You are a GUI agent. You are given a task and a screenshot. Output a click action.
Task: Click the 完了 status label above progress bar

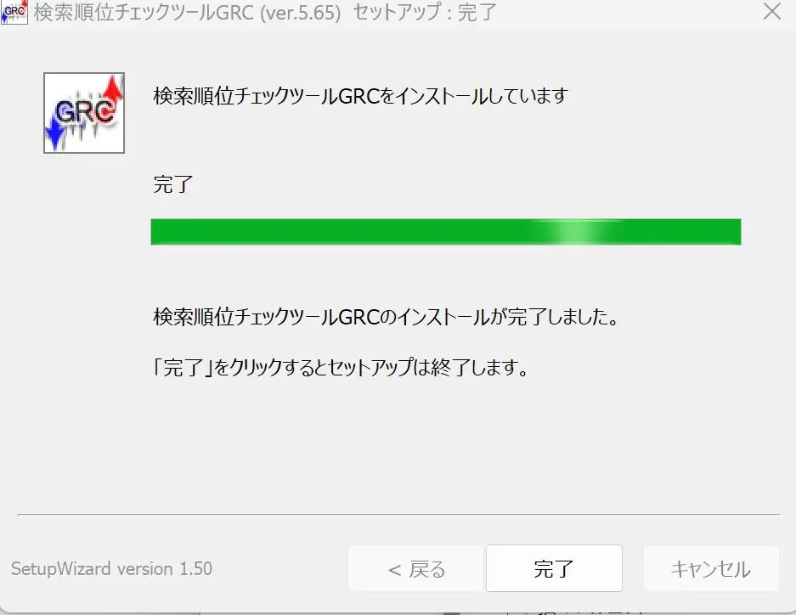coord(173,183)
